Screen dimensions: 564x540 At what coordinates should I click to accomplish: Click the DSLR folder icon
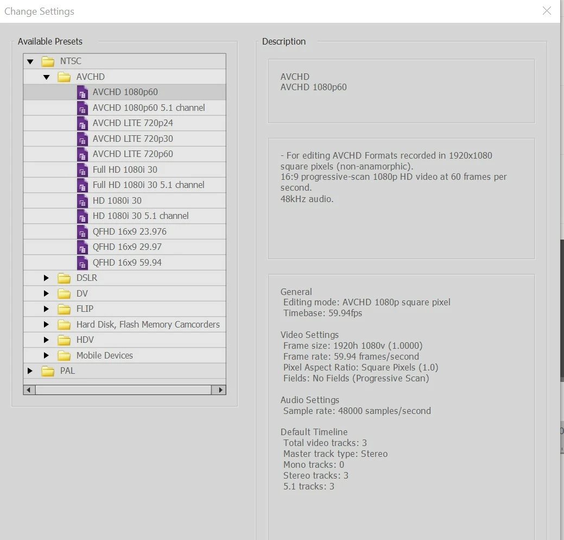click(64, 278)
